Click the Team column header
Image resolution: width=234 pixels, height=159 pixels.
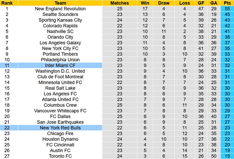tap(60, 3)
